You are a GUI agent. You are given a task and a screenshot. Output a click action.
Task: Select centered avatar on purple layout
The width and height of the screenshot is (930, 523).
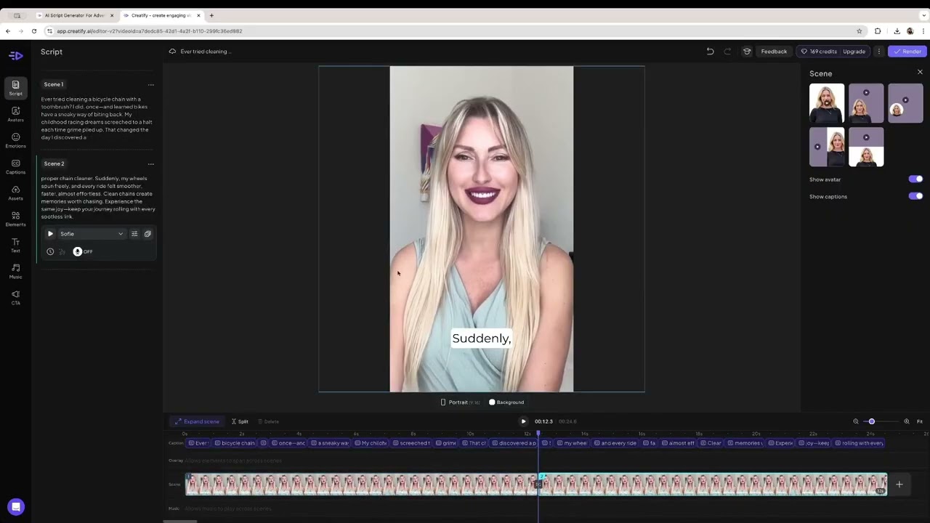866,103
